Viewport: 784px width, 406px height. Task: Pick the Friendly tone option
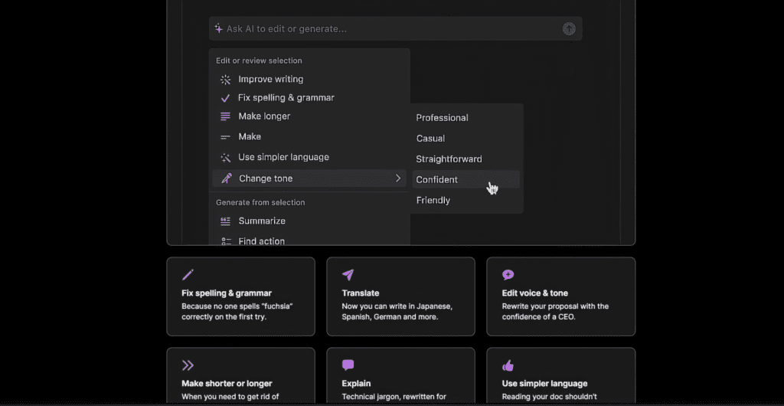pyautogui.click(x=433, y=201)
